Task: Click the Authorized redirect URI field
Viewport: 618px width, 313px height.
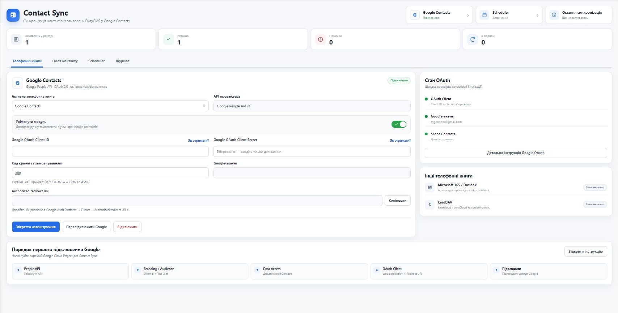Action: 197,201
